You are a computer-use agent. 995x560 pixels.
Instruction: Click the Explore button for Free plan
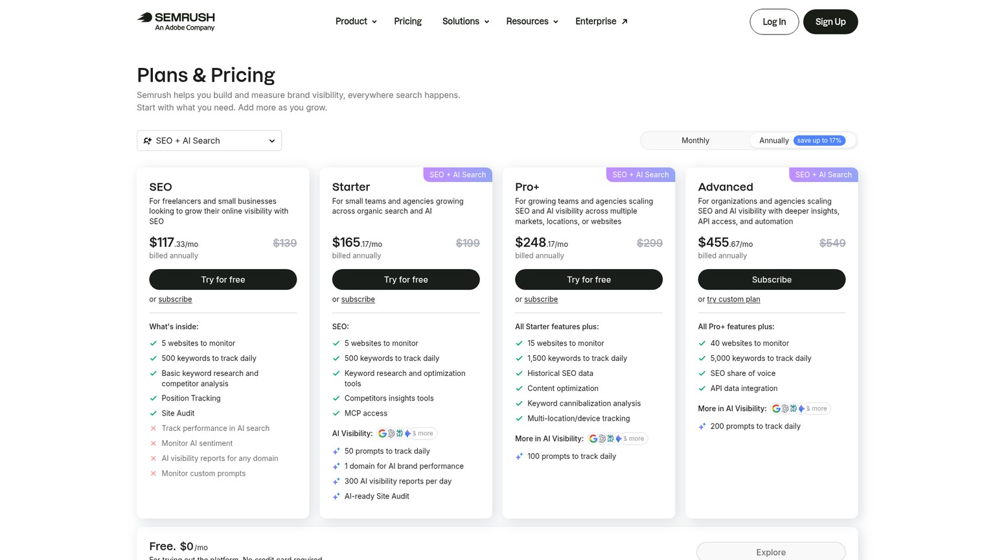771,552
